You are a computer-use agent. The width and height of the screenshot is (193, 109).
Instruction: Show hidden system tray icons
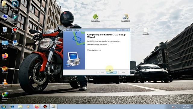(170, 107)
